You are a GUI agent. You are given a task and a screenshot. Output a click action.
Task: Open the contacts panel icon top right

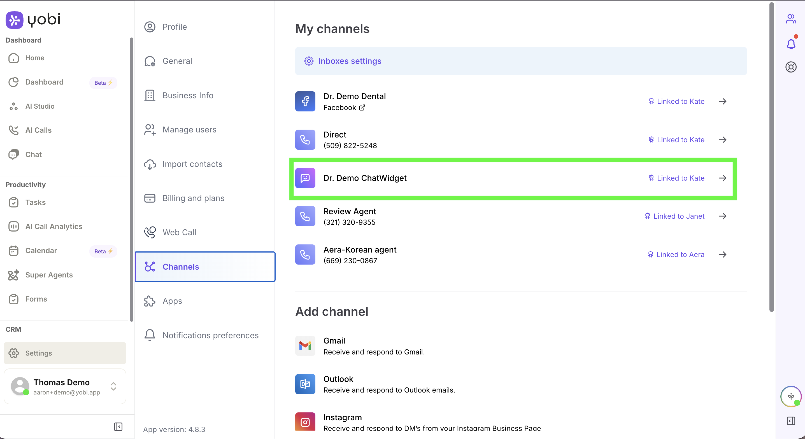click(791, 19)
